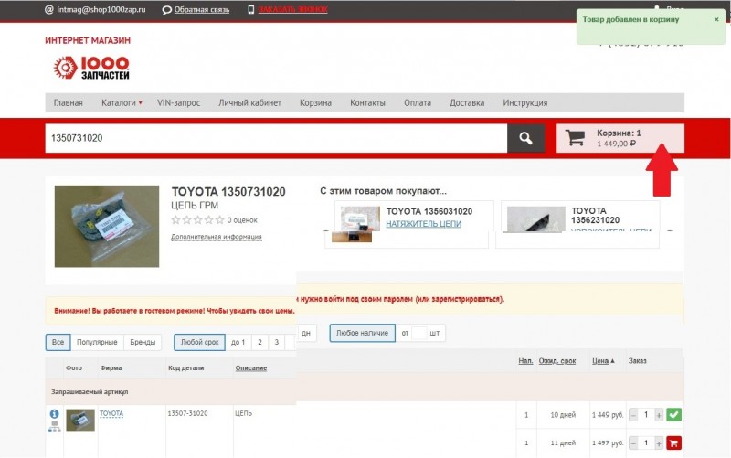The width and height of the screenshot is (731, 458).
Task: Open the Главная menu item
Action: (x=68, y=102)
